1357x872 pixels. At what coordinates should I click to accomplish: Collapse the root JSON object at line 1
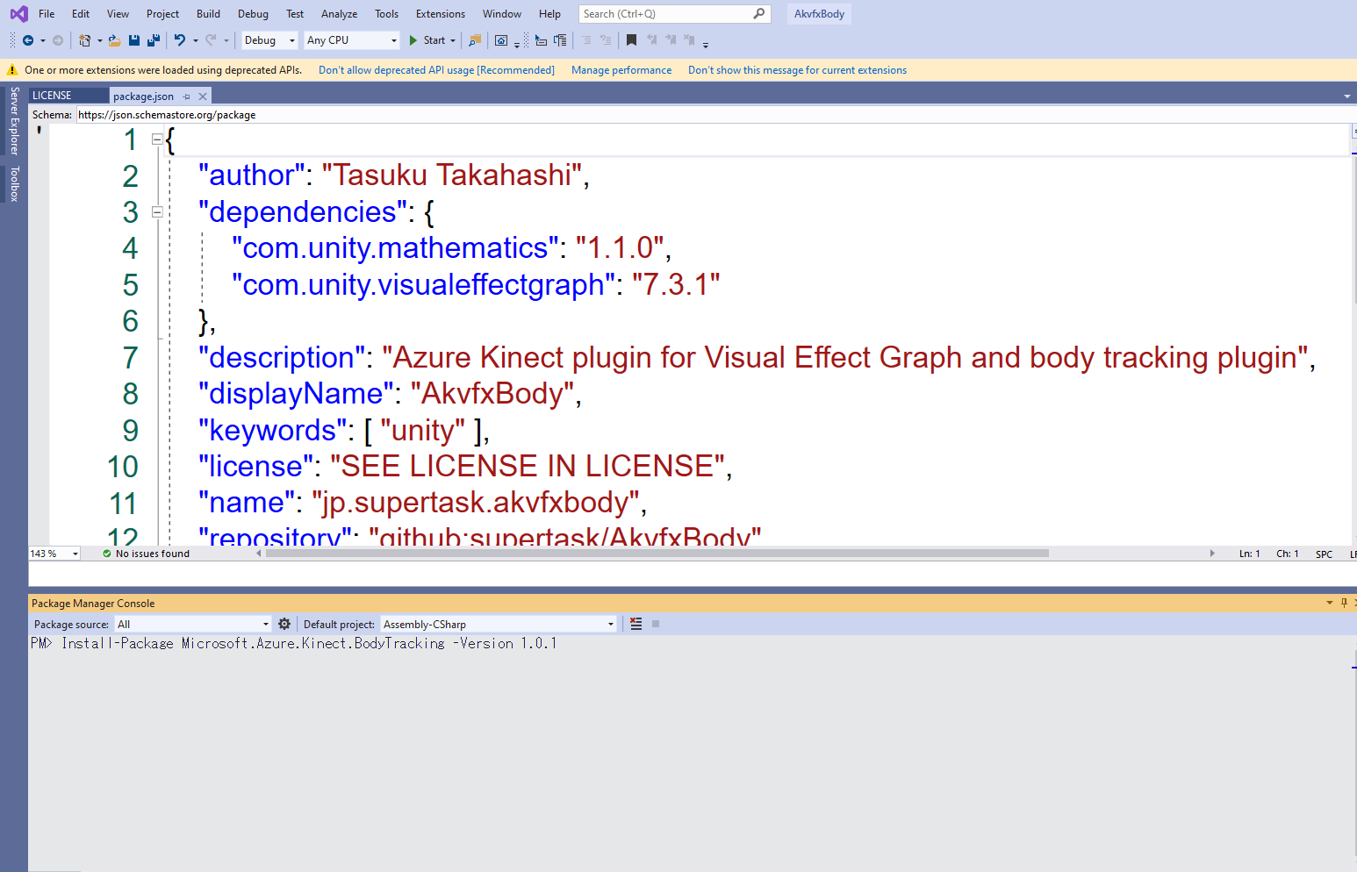(157, 139)
